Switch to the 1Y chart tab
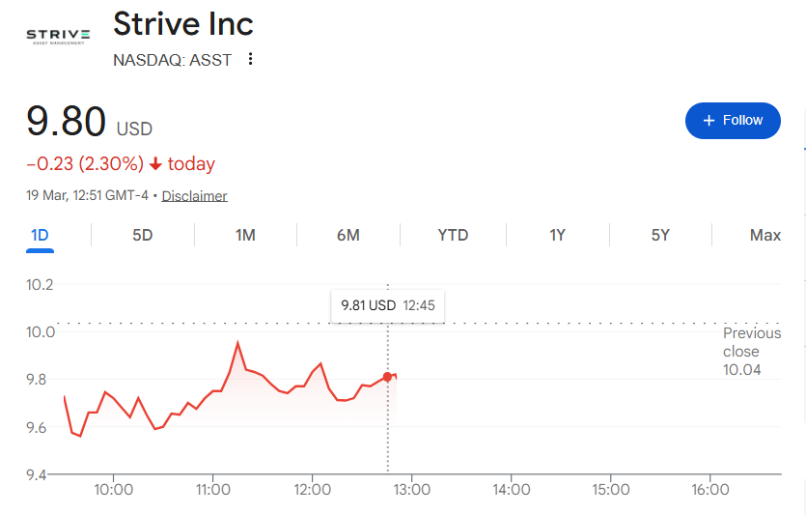The width and height of the screenshot is (806, 515). [557, 235]
